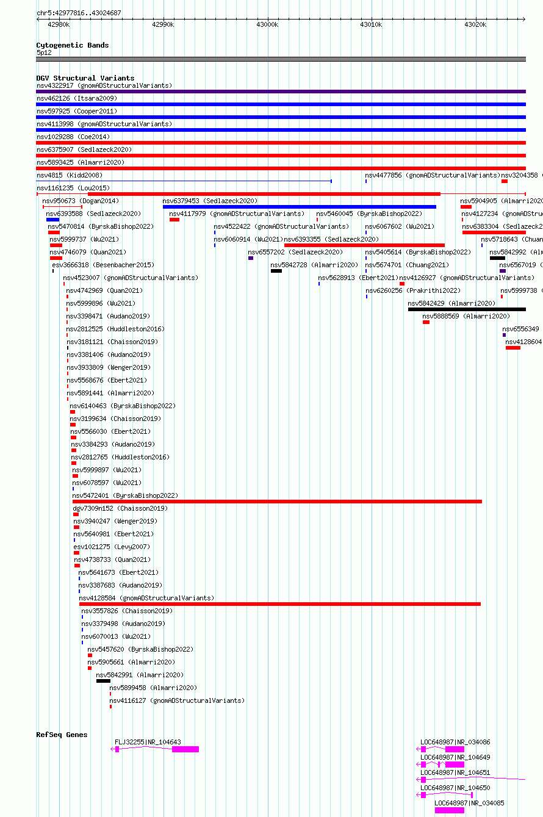This screenshot has width=543, height=817.
Task: Click nsv4477856 gnomAD variant label
Action: pyautogui.click(x=433, y=175)
